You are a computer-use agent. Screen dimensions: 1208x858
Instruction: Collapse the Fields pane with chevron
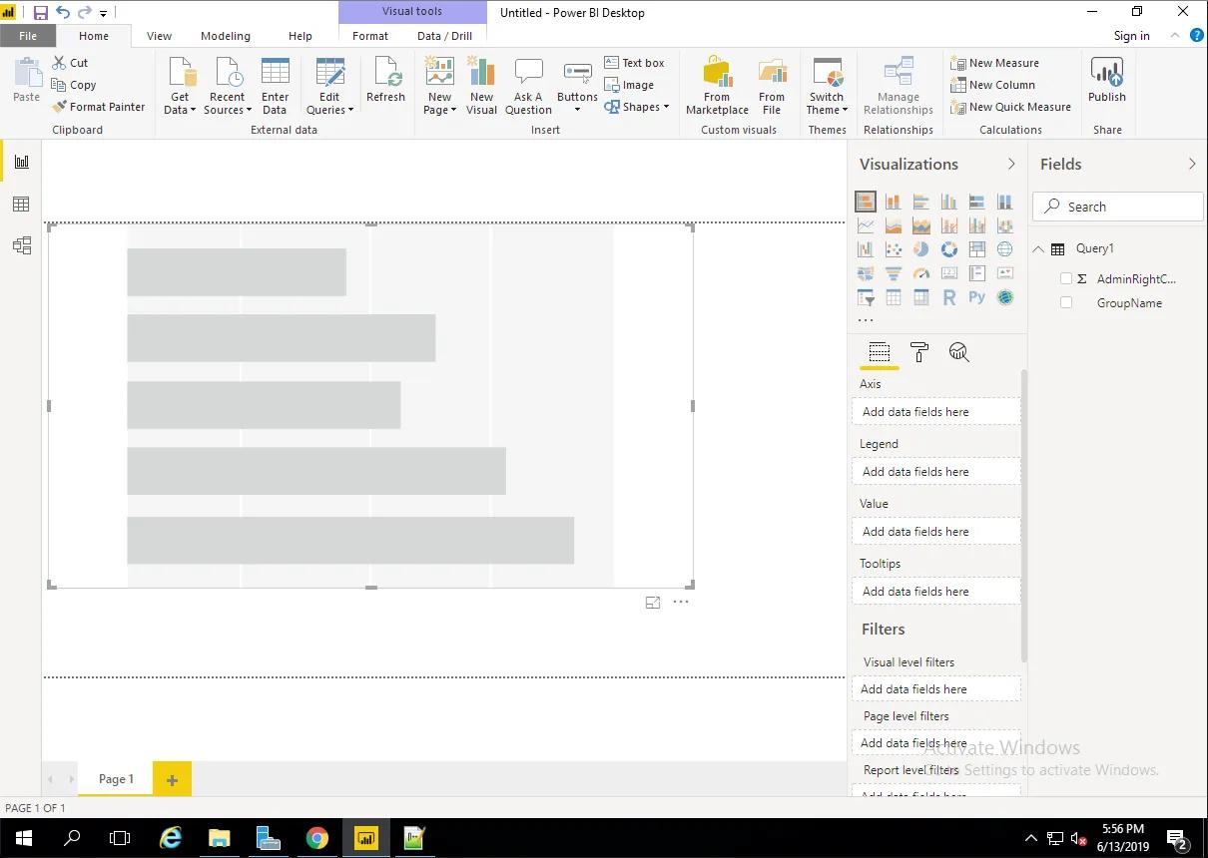[1192, 164]
